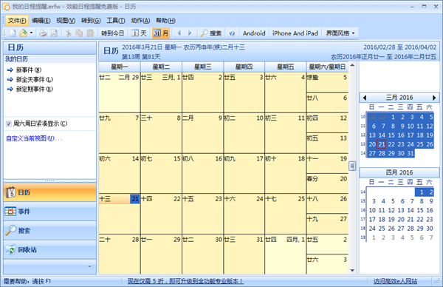The height and width of the screenshot is (287, 443).
Task: Click the paste clipboard toolbar icon
Action: pos(90,33)
